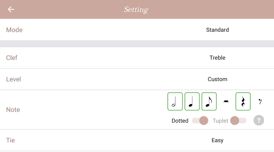Select the quarter note icon
The image size is (274, 152).
(x=192, y=101)
